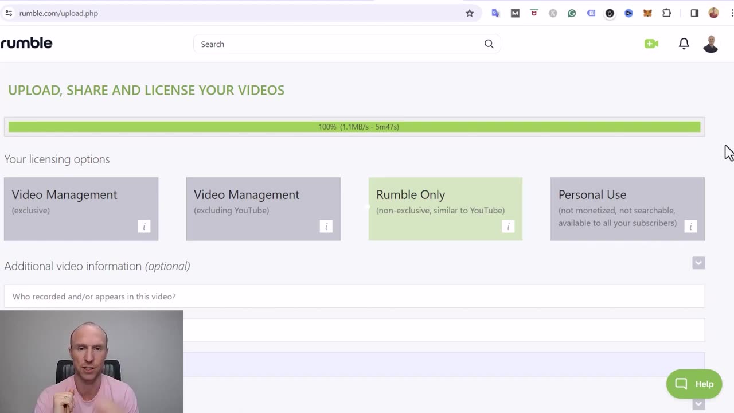Click the light purple highlighted input row
This screenshot has width=734, height=413.
coord(444,364)
